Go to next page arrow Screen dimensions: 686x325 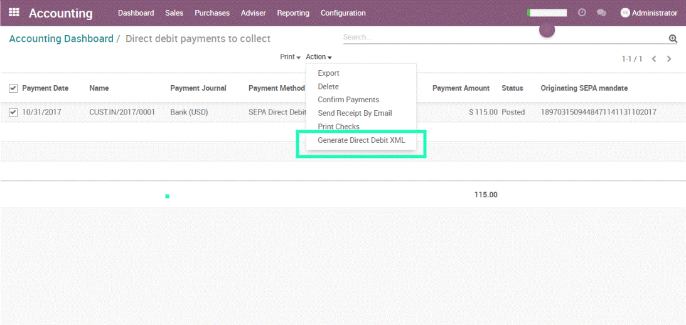[669, 58]
